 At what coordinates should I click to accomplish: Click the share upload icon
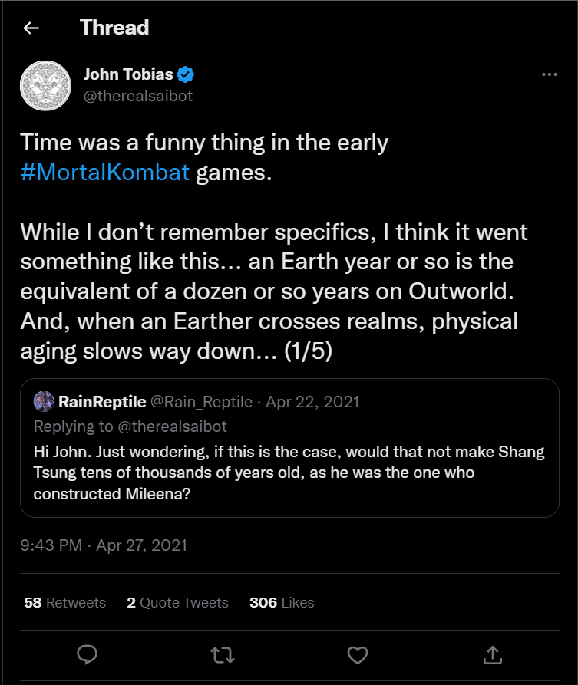point(492,654)
